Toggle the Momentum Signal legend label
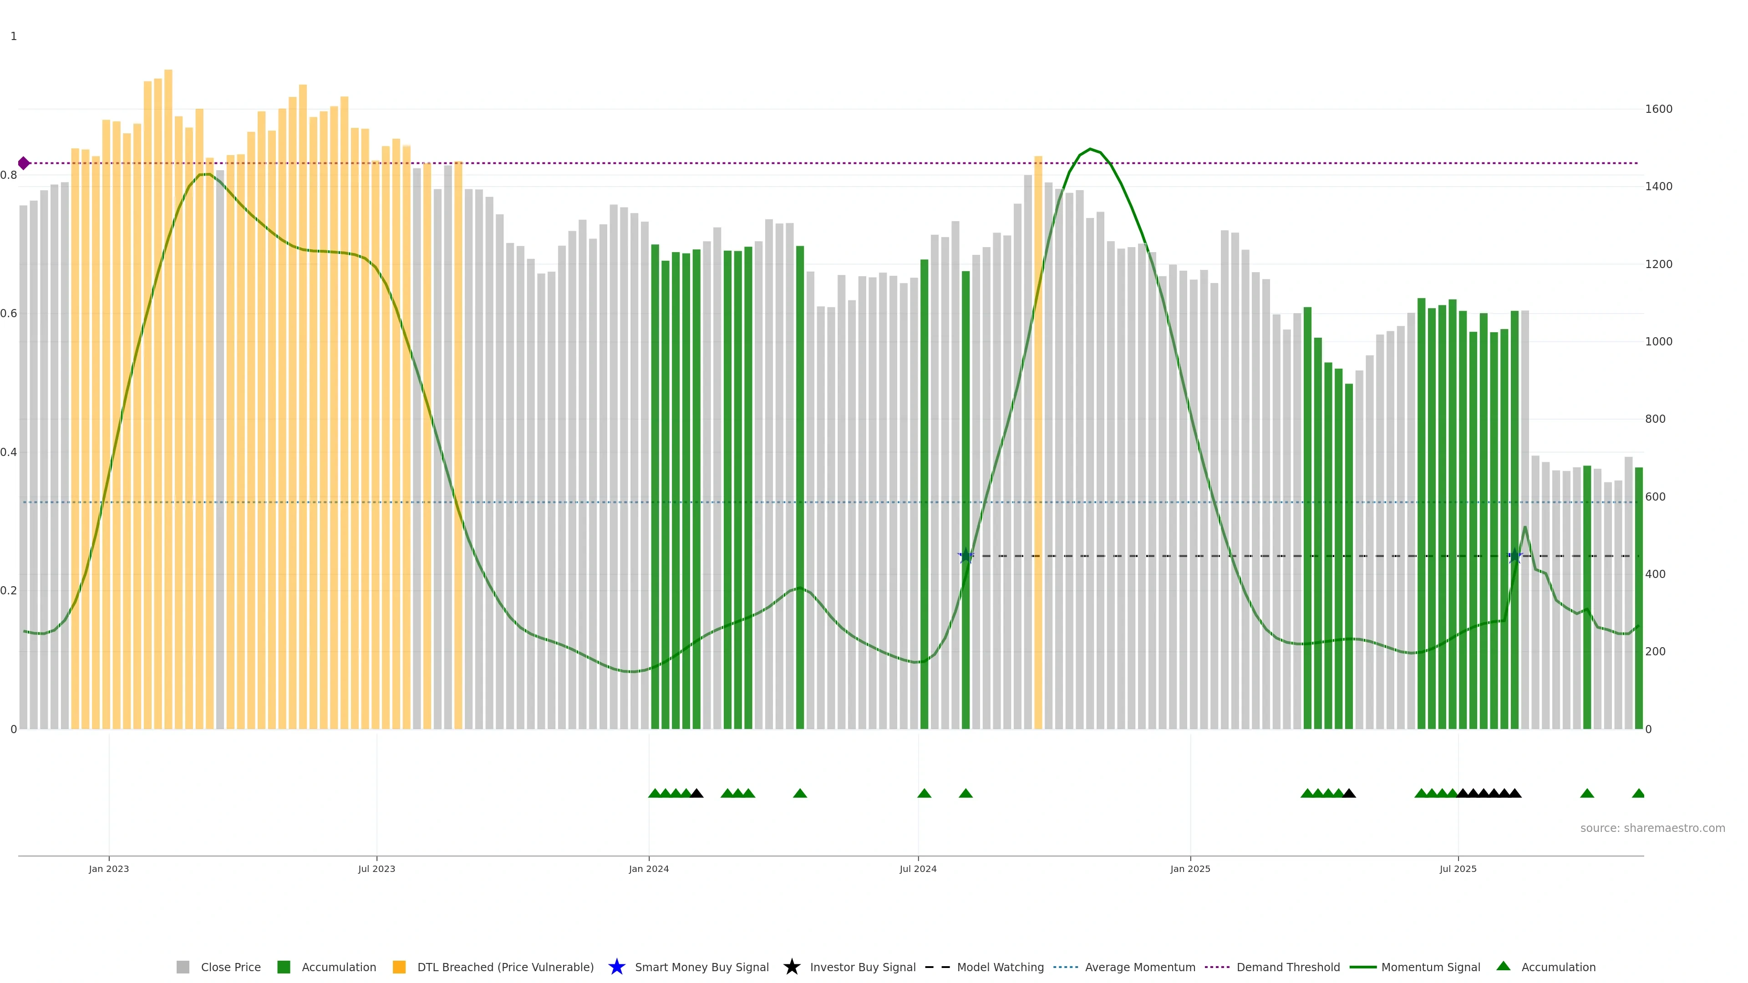This screenshot has width=1748, height=983. (x=1430, y=967)
